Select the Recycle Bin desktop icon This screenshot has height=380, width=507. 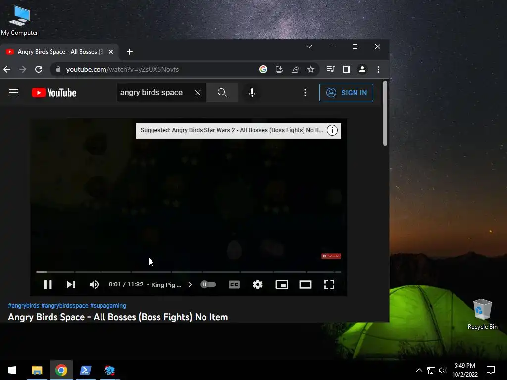click(x=482, y=314)
